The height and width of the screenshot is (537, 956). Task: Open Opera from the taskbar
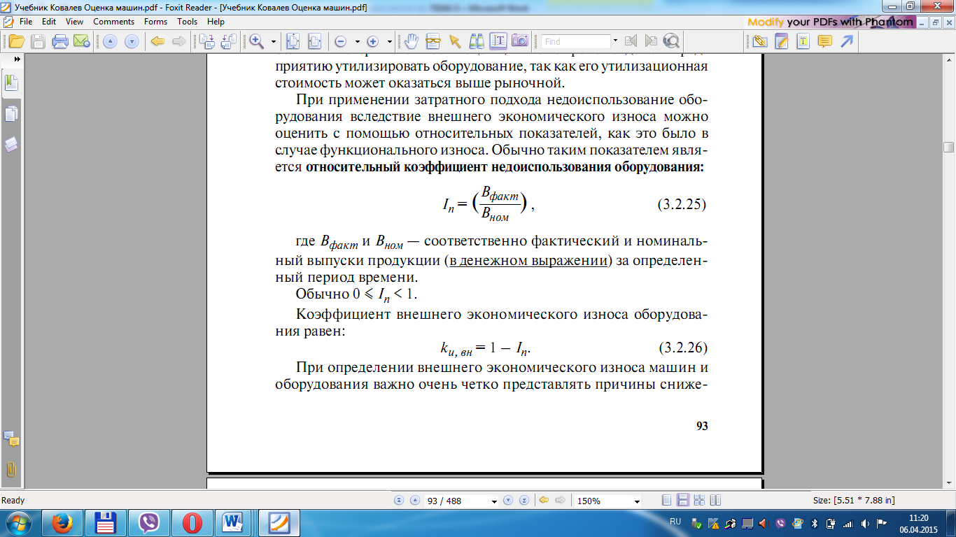[192, 523]
